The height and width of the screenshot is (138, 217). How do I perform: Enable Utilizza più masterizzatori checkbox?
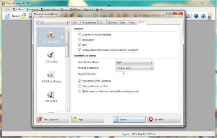tap(80, 86)
